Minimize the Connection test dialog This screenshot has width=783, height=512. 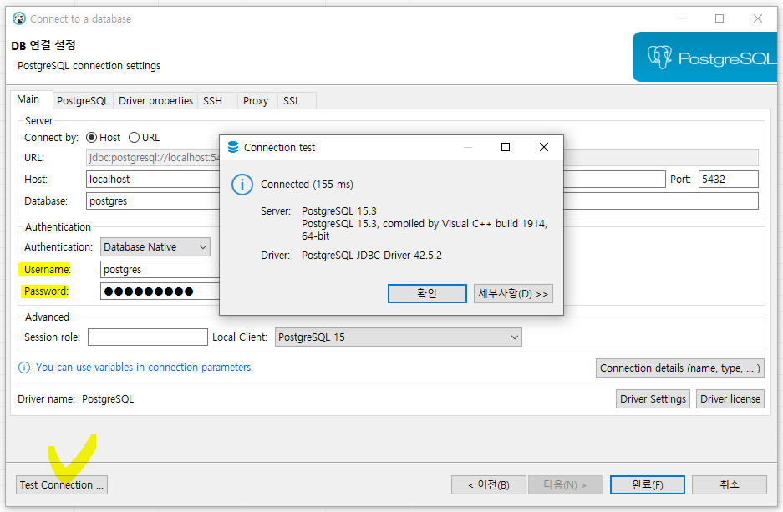[x=468, y=147]
